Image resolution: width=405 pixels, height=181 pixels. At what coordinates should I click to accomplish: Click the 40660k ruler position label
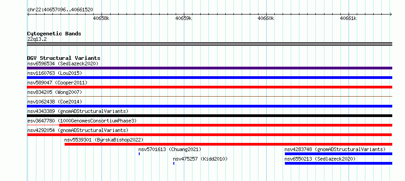point(266,18)
